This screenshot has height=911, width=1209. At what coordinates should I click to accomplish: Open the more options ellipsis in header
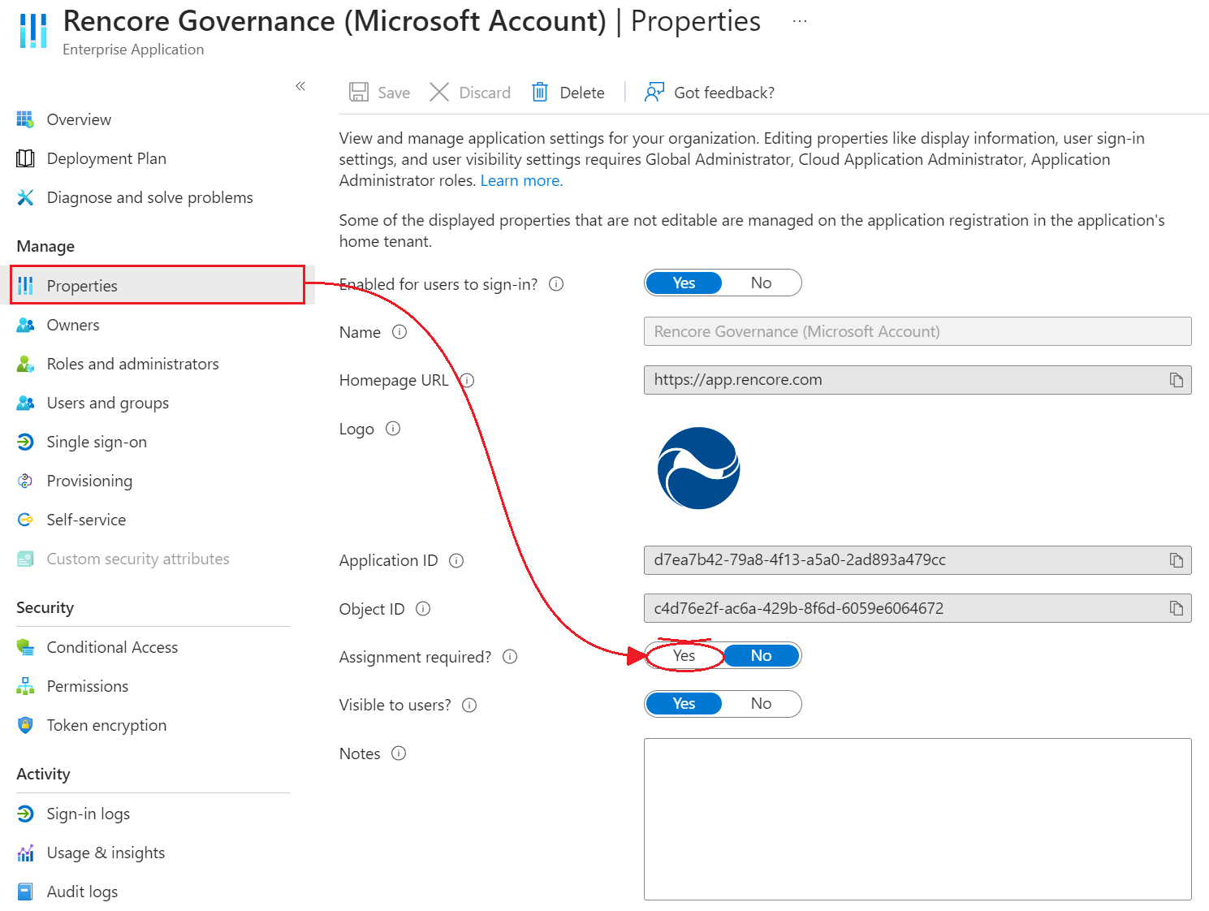click(x=800, y=22)
